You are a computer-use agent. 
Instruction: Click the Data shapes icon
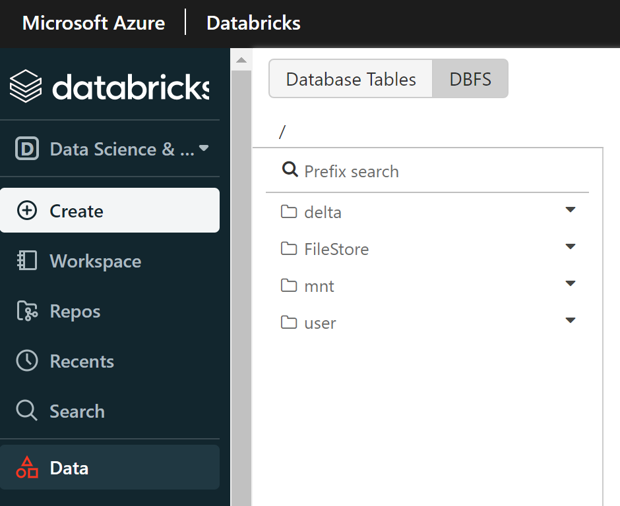tap(26, 468)
